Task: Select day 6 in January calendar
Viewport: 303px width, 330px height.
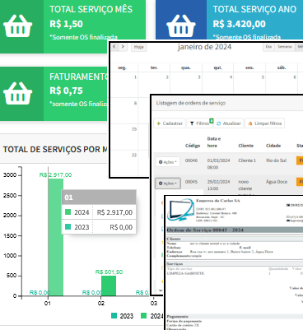Action: coord(295,77)
